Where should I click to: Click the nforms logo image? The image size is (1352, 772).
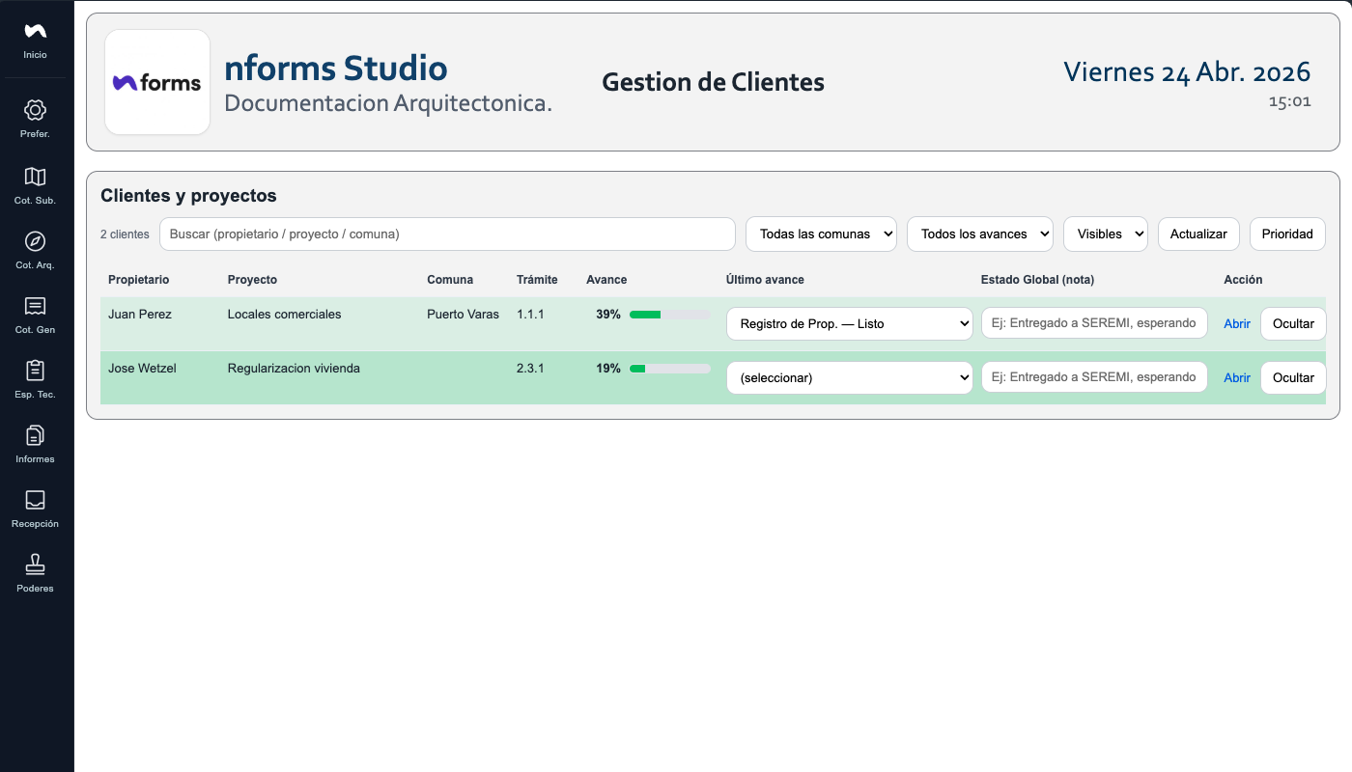click(157, 82)
